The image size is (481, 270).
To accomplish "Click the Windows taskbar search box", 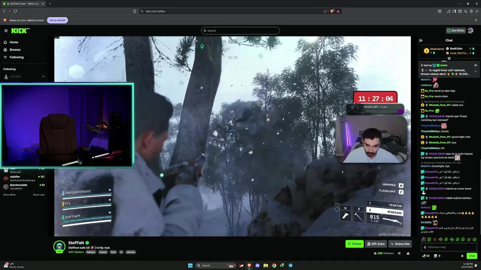I will click(x=216, y=265).
